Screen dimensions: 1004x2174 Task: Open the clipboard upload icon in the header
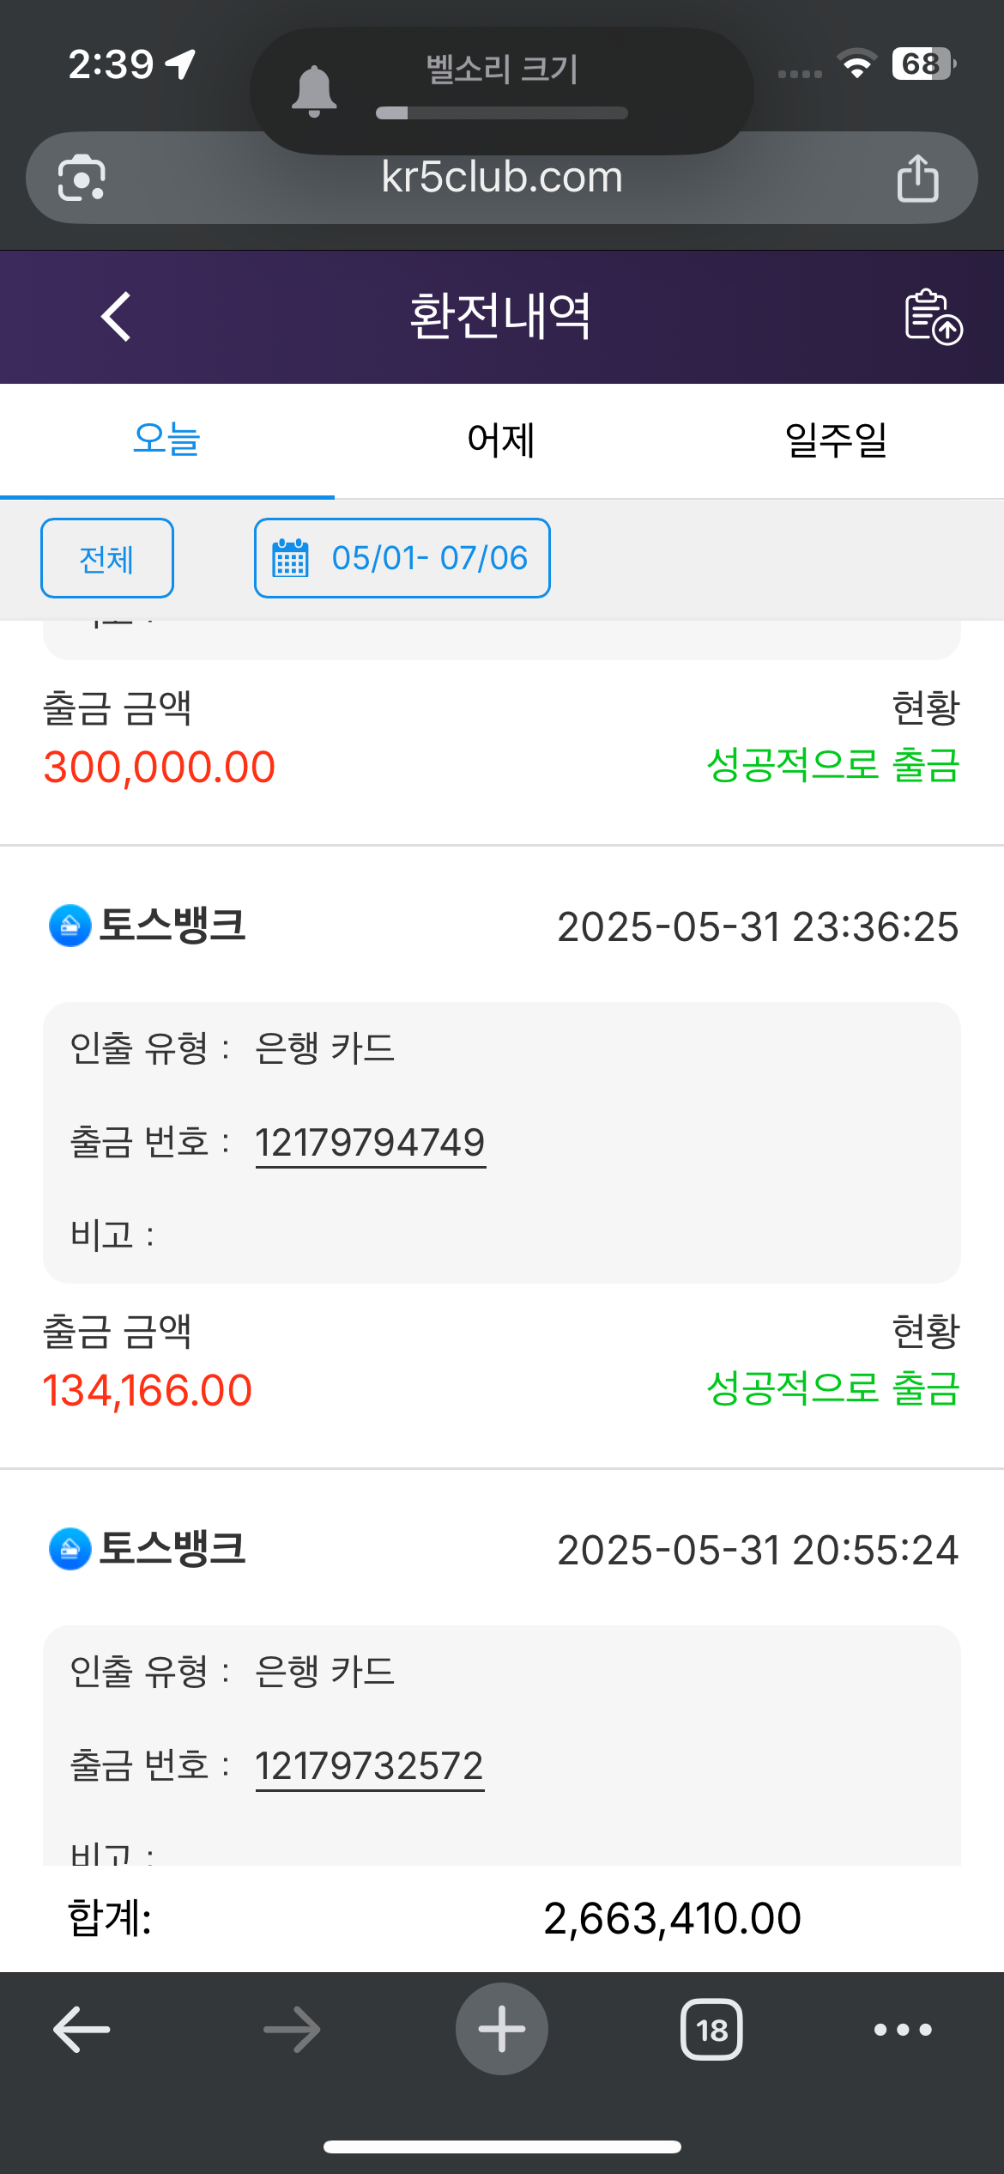[934, 317]
